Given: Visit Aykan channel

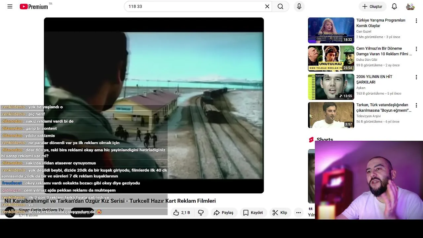Looking at the screenshot, I should click(361, 88).
